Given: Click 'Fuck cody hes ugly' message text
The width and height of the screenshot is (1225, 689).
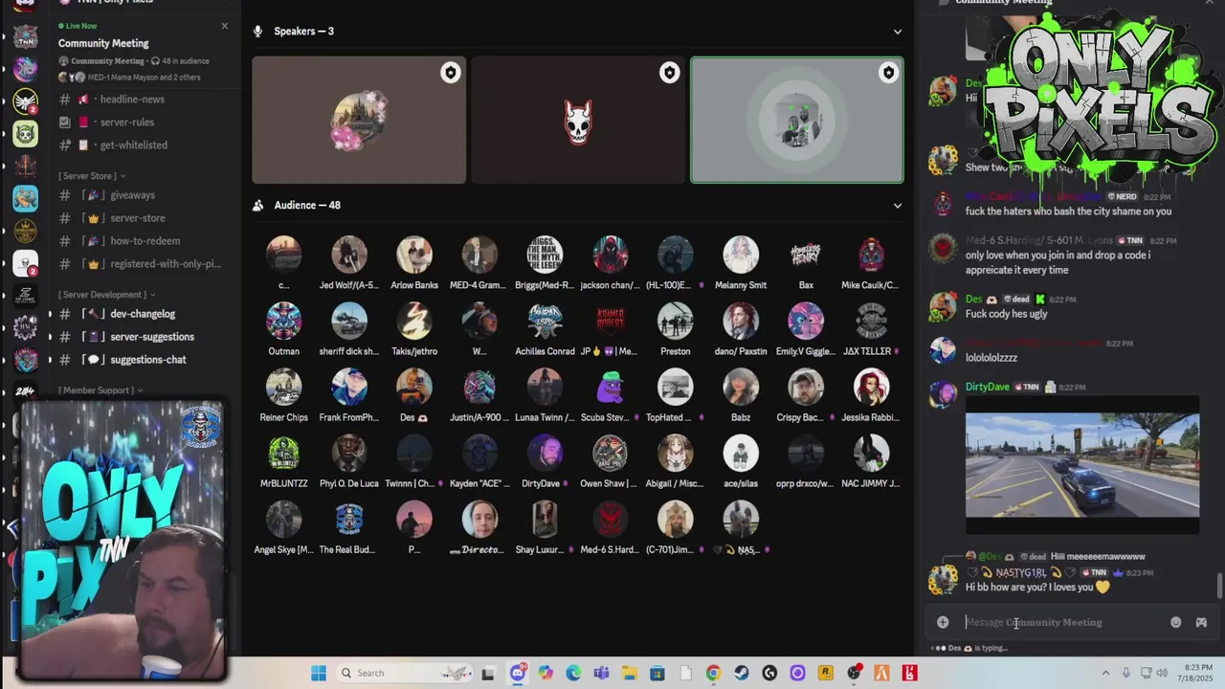Looking at the screenshot, I should tap(1006, 314).
